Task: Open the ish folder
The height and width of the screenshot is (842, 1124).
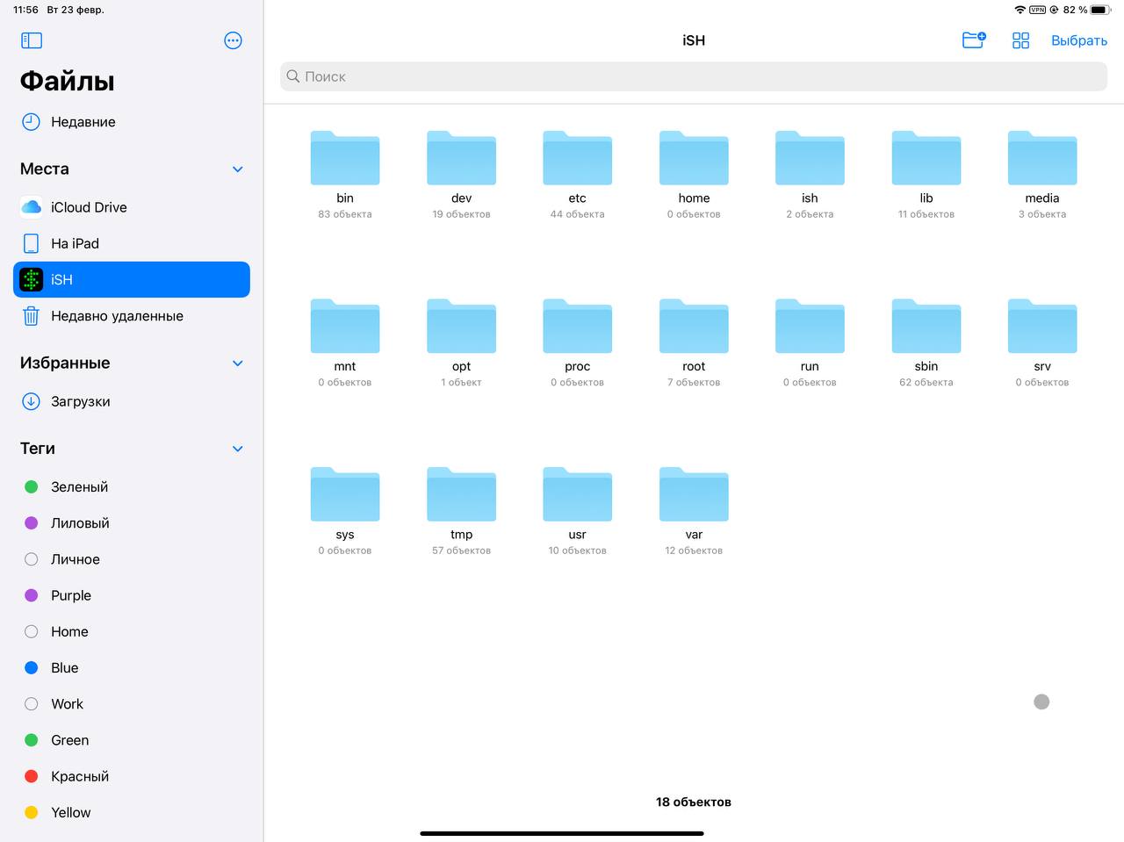Action: point(810,158)
